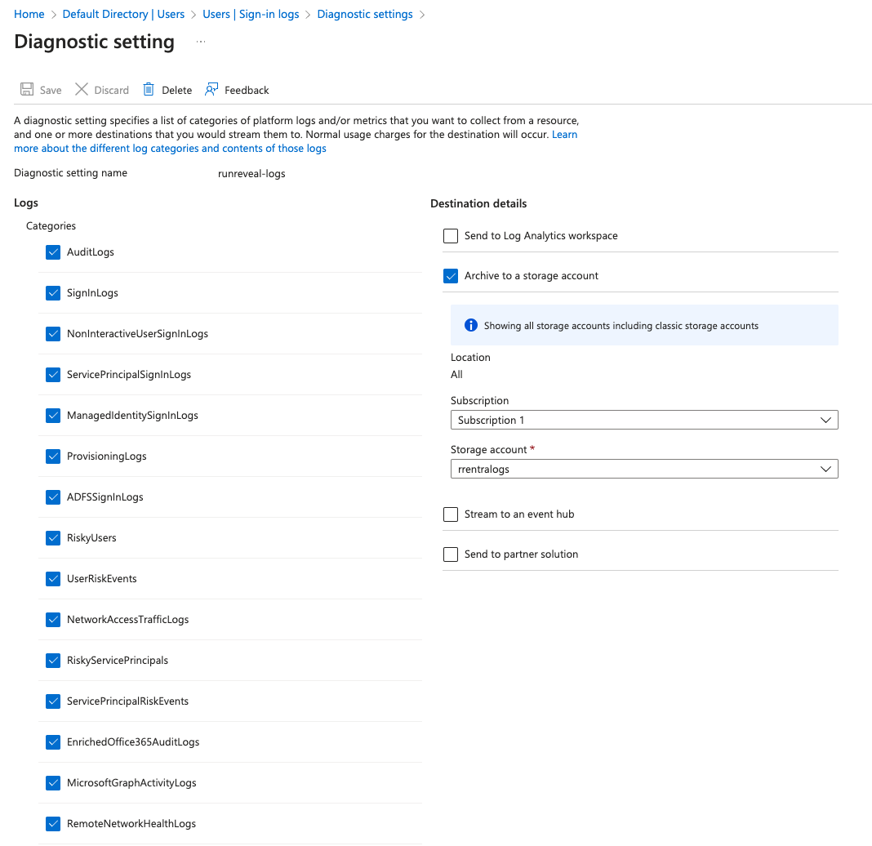Image resolution: width=872 pixels, height=846 pixels.
Task: Click the Feedback person icon
Action: click(x=212, y=90)
